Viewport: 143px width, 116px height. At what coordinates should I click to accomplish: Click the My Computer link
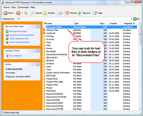point(16,56)
